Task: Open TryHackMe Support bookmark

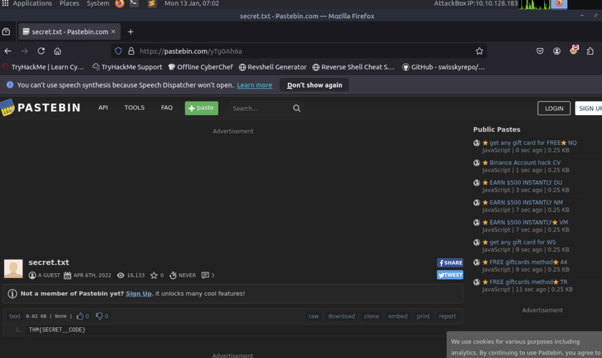Action: click(x=128, y=67)
